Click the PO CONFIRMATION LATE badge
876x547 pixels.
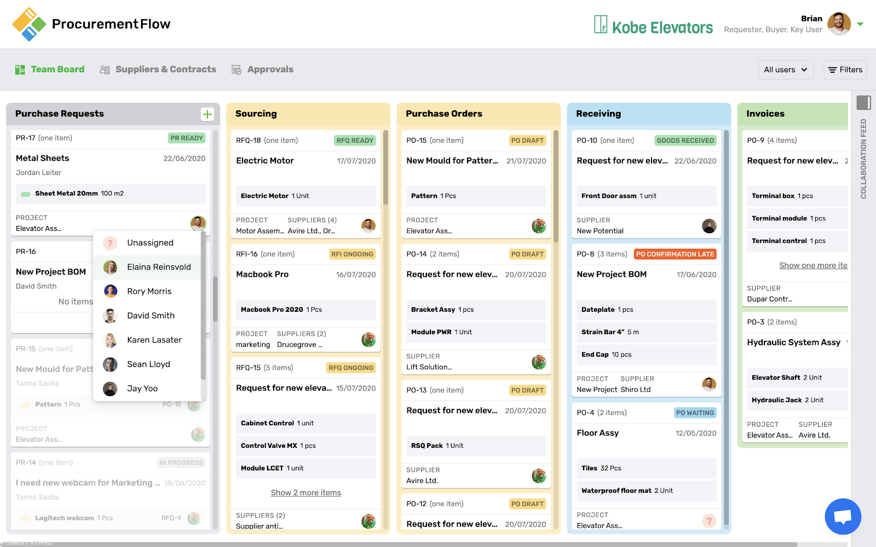675,254
